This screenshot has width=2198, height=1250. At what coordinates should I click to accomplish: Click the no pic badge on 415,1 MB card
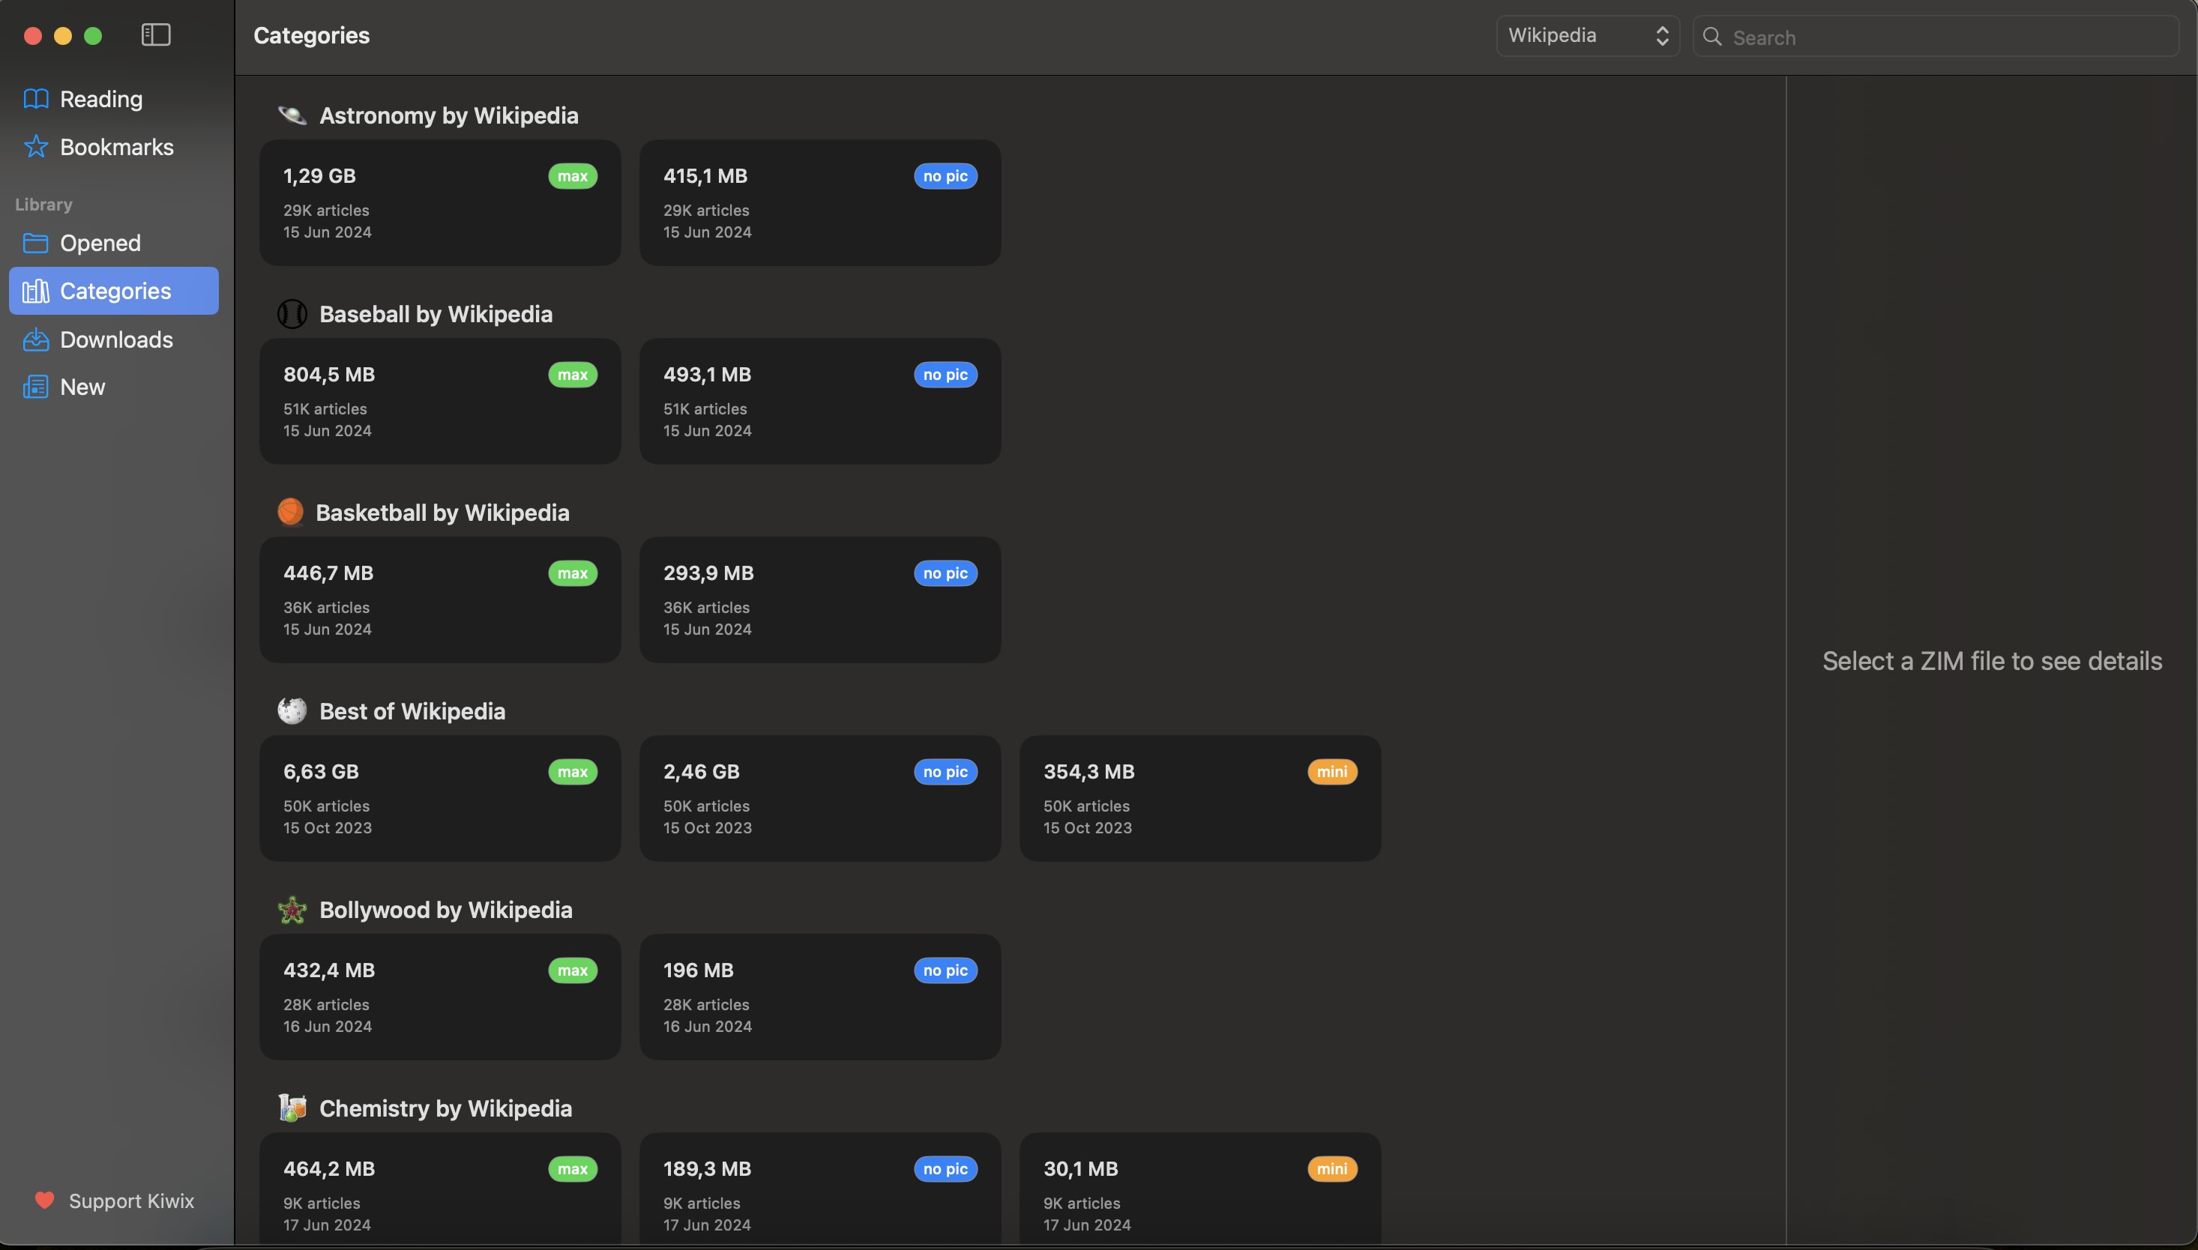[x=945, y=176]
